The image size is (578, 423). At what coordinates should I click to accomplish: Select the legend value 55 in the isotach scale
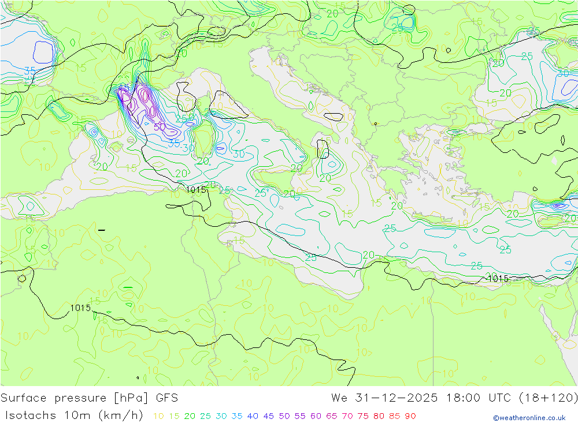coord(299,416)
